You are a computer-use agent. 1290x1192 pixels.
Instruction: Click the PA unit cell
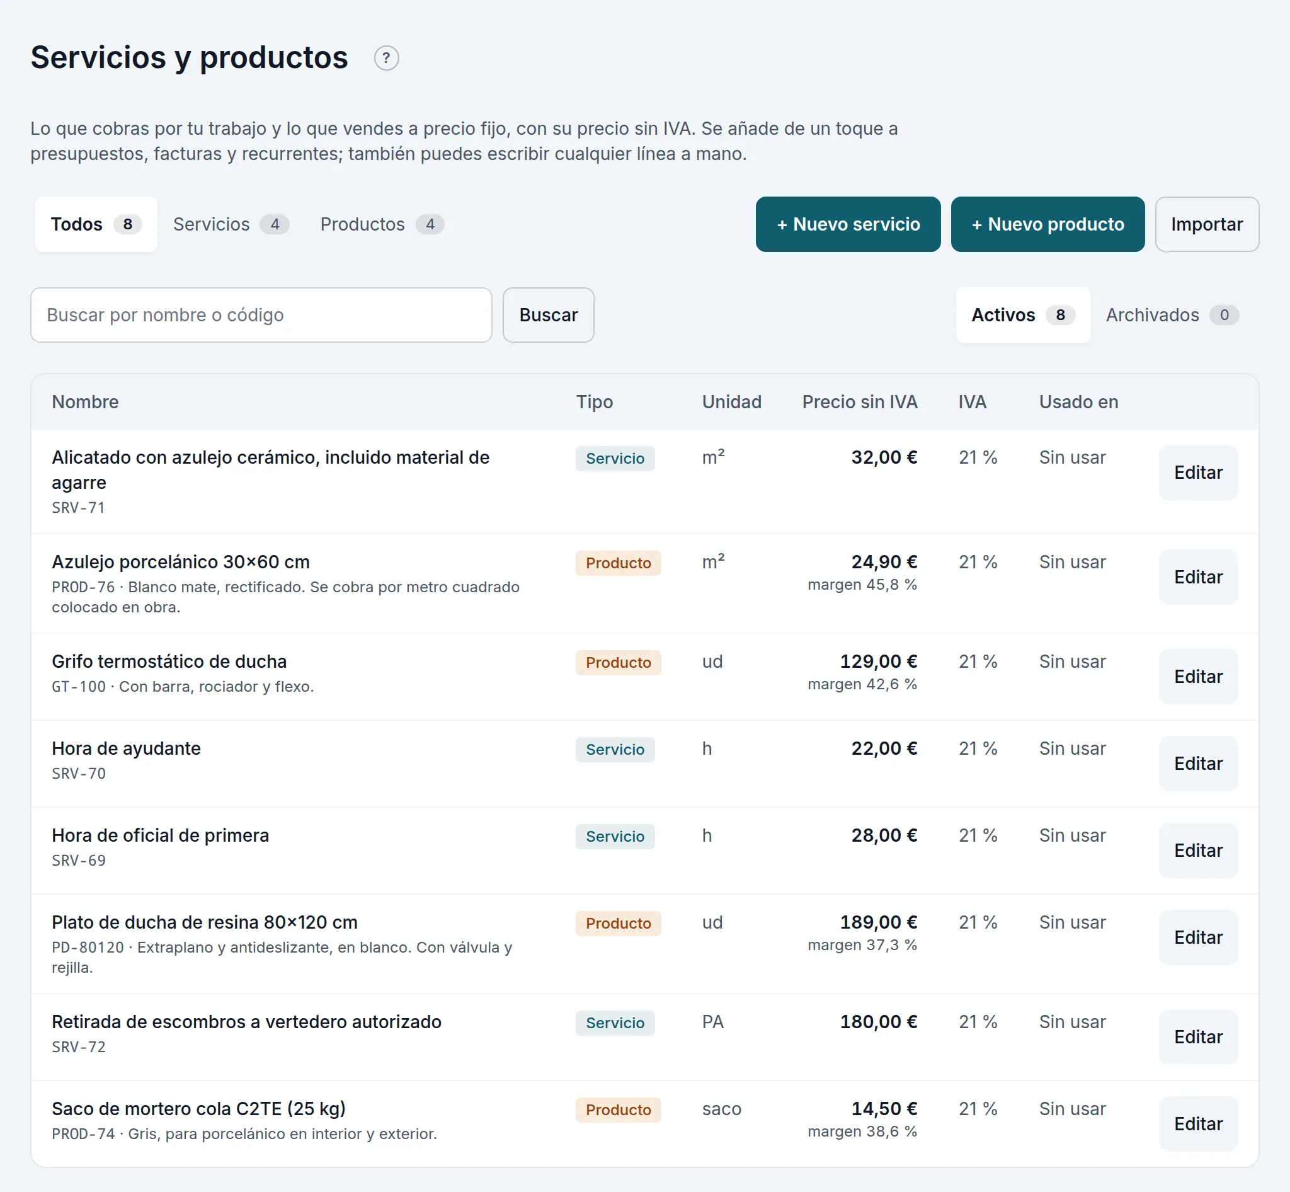click(713, 1022)
